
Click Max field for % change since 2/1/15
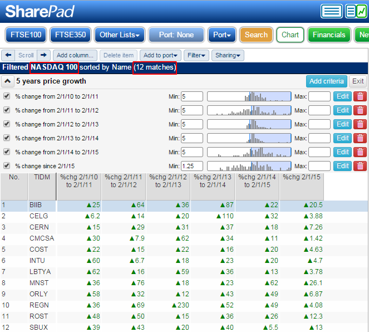tap(319, 166)
